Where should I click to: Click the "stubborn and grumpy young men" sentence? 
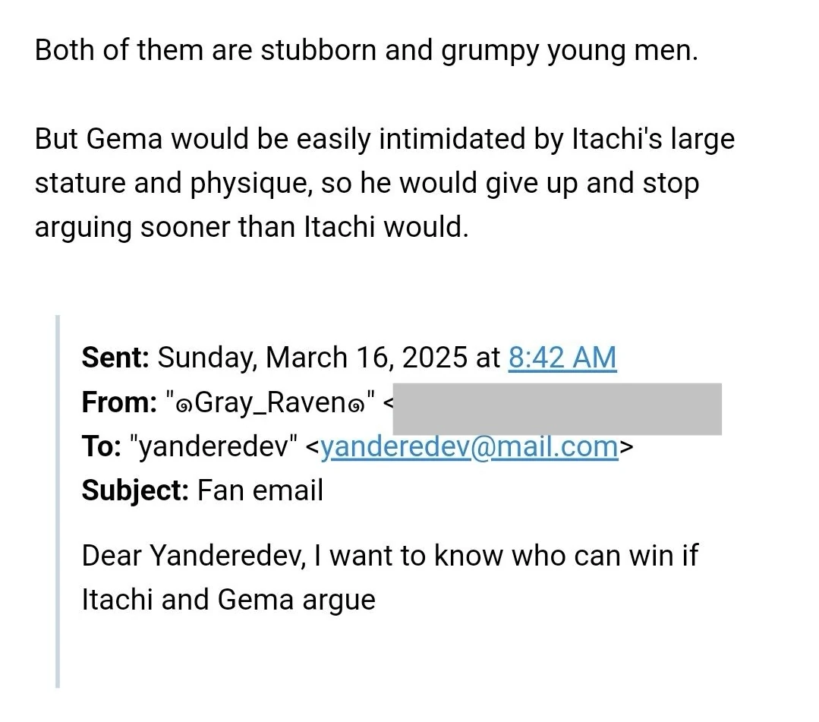(x=478, y=50)
